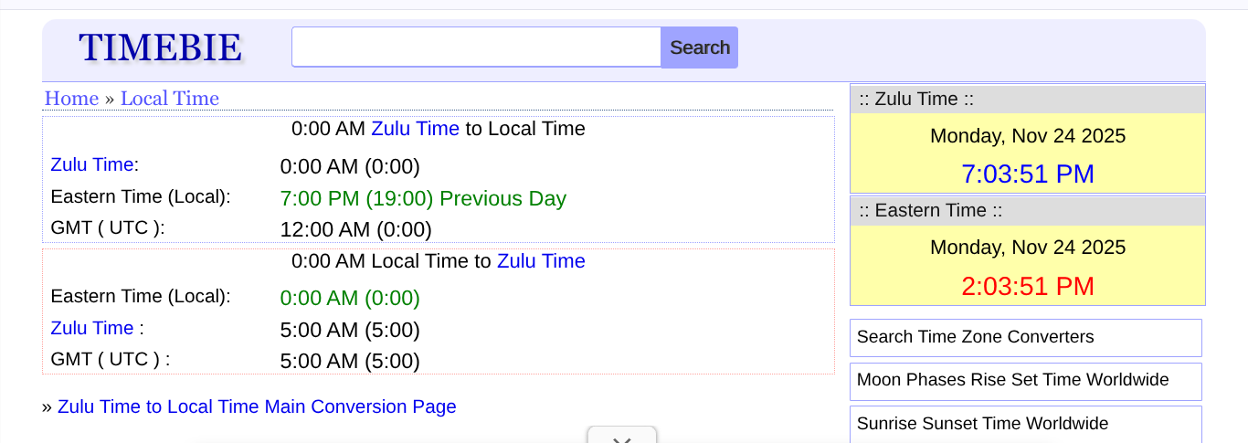Viewport: 1248px width, 443px height.
Task: Open Sunrise Sunset Time Worldwide
Action: pos(1025,424)
